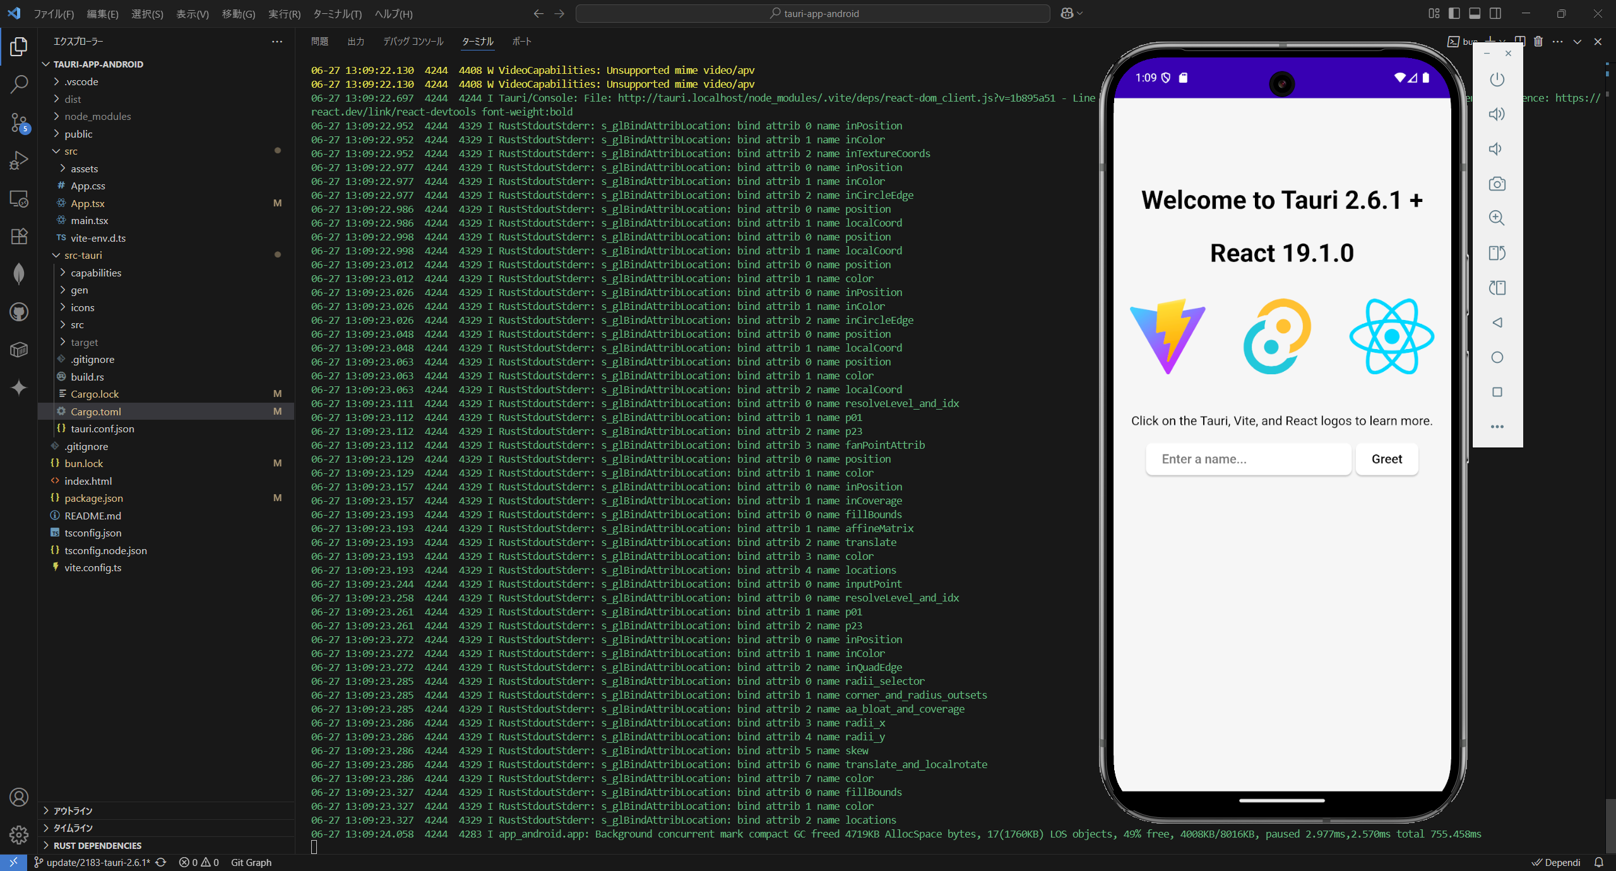Image resolution: width=1616 pixels, height=871 pixels.
Task: Open customize layout button
Action: click(x=1434, y=13)
